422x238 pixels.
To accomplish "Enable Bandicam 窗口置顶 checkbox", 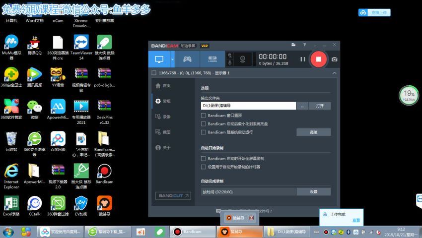I will tap(204, 116).
